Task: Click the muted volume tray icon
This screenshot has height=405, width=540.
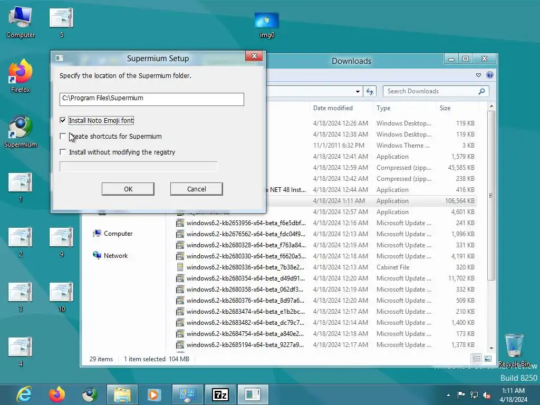Action: pyautogui.click(x=487, y=395)
